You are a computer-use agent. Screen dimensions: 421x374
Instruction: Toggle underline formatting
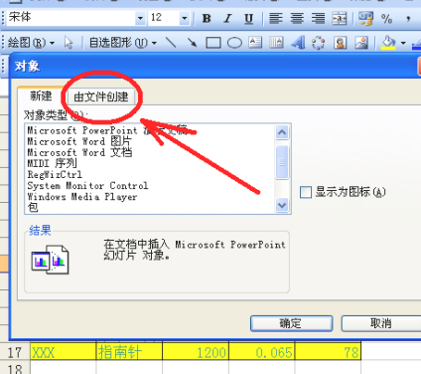[x=249, y=19]
